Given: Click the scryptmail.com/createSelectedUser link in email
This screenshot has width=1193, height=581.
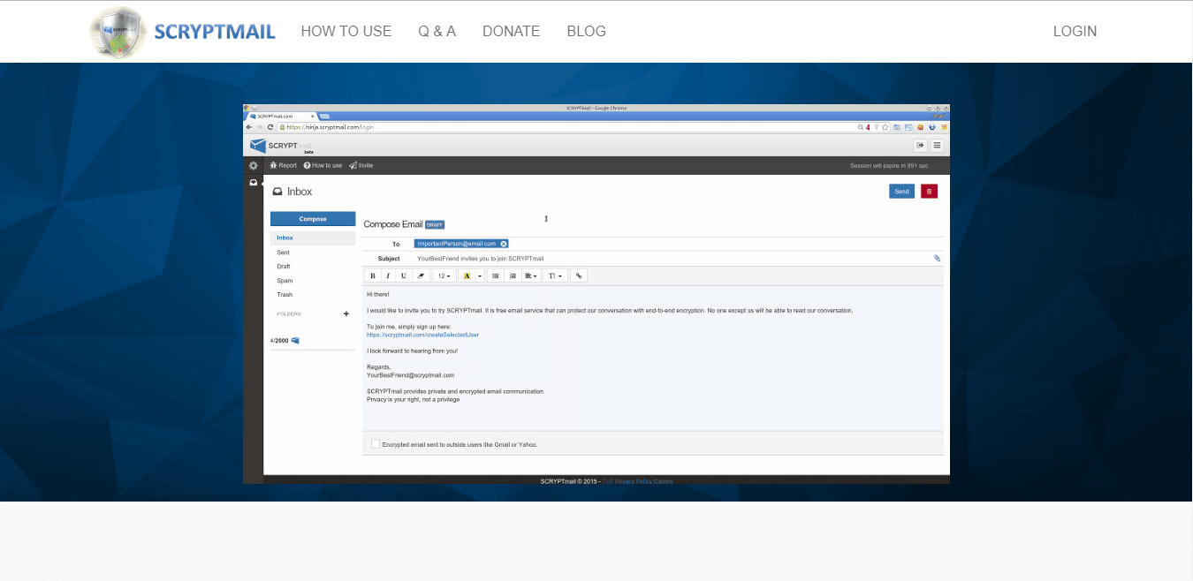Looking at the screenshot, I should click(422, 335).
